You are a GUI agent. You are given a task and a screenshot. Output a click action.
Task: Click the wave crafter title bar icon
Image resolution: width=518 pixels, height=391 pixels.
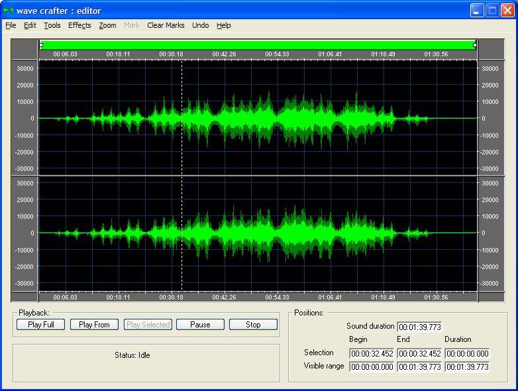pos(8,11)
